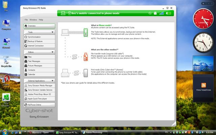Click the black analog clock gadget
The image size is (216, 135).
pyautogui.click(x=203, y=43)
